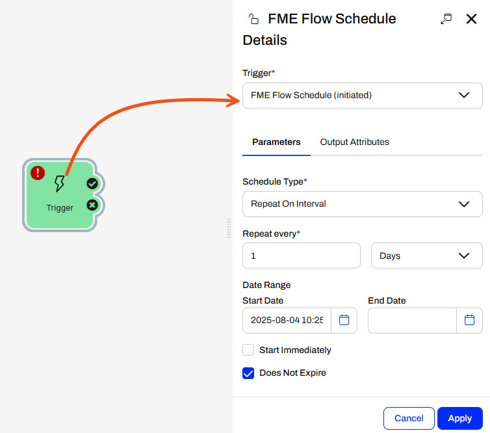
Task: Click the success checkmark port on Trigger
Action: click(92, 184)
